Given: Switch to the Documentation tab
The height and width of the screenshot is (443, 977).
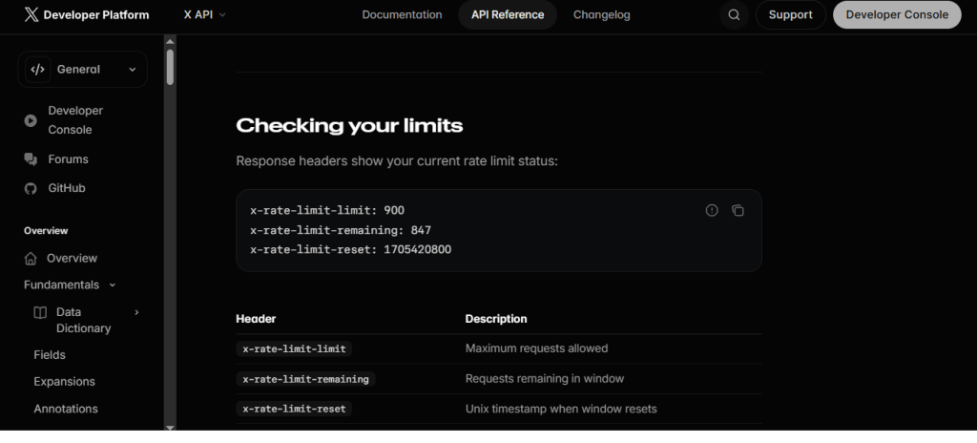Looking at the screenshot, I should [x=402, y=15].
